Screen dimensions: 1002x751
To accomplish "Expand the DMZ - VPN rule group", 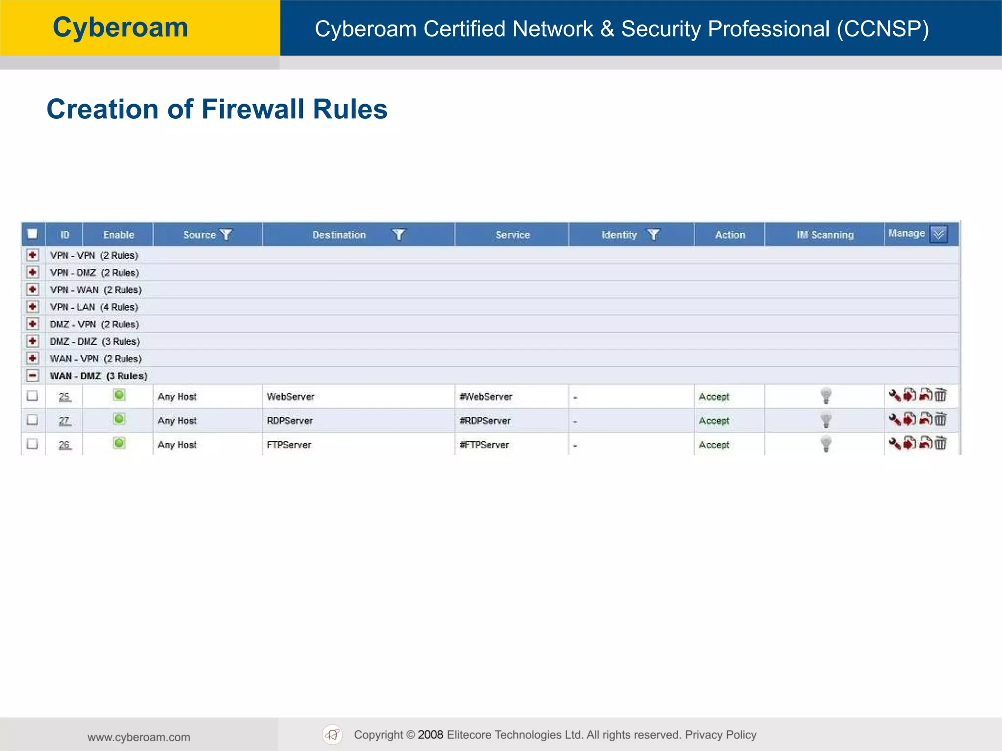I will coord(32,324).
